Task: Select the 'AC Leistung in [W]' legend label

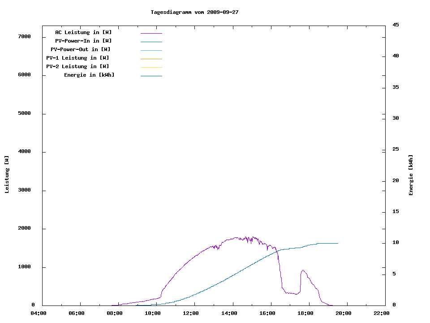Action: (83, 32)
